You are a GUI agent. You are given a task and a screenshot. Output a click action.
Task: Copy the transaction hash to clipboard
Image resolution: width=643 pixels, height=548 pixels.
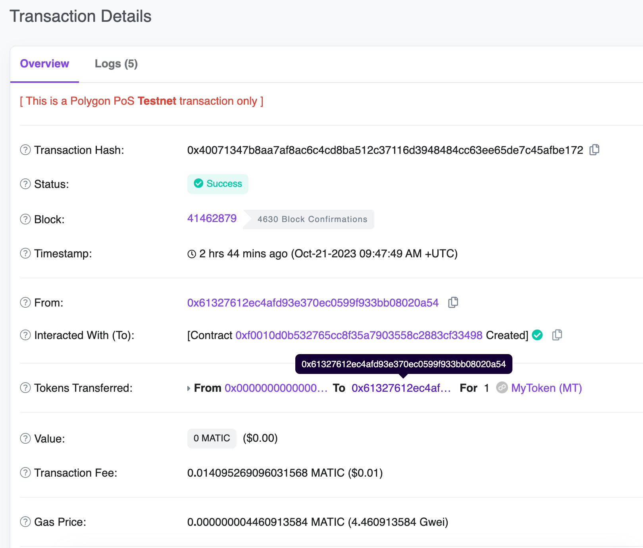click(x=594, y=150)
